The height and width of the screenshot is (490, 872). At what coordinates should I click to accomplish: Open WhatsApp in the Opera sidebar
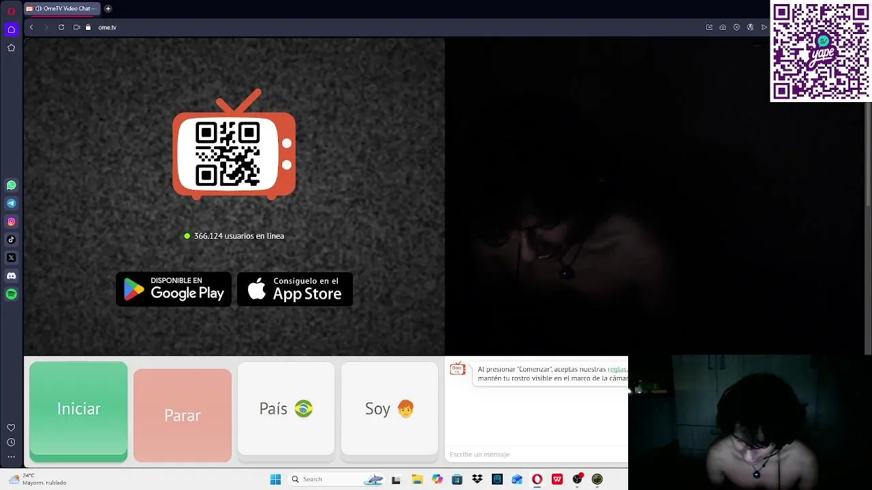coord(11,185)
